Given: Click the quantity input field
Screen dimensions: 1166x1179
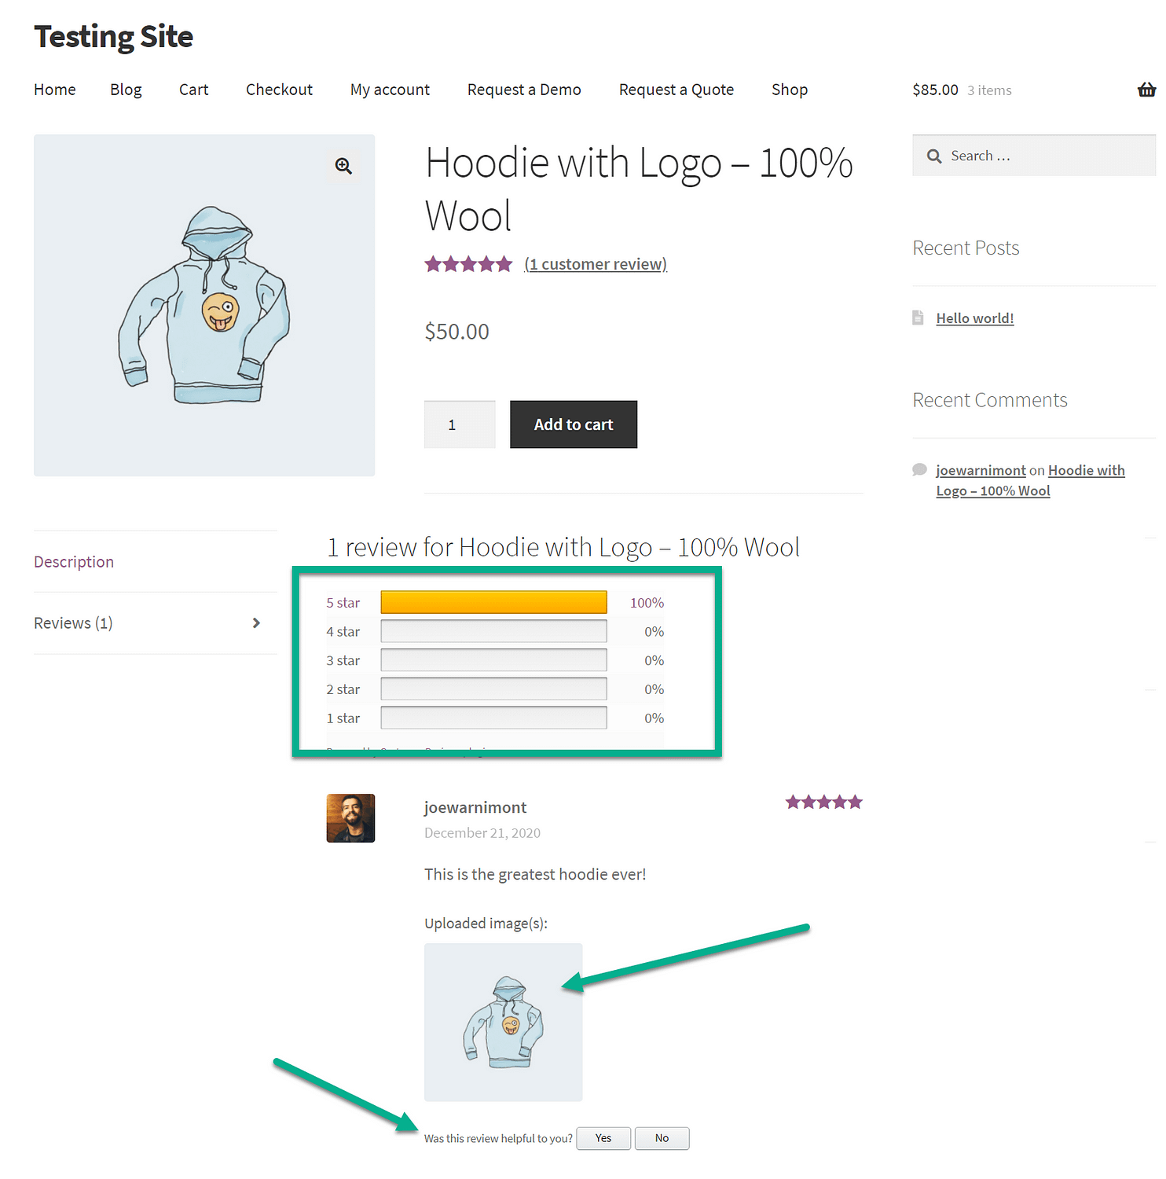Looking at the screenshot, I should (x=460, y=424).
